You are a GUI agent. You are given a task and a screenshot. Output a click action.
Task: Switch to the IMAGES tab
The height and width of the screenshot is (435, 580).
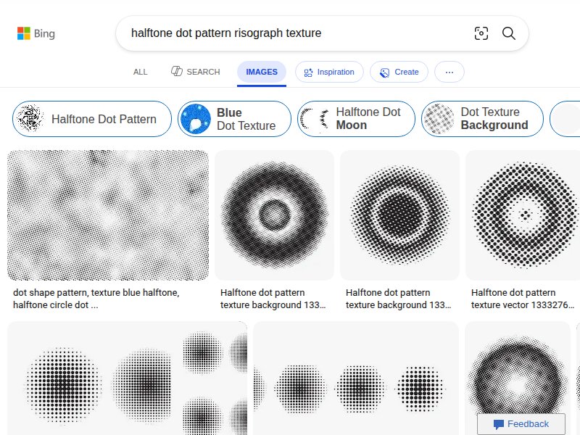(x=261, y=72)
